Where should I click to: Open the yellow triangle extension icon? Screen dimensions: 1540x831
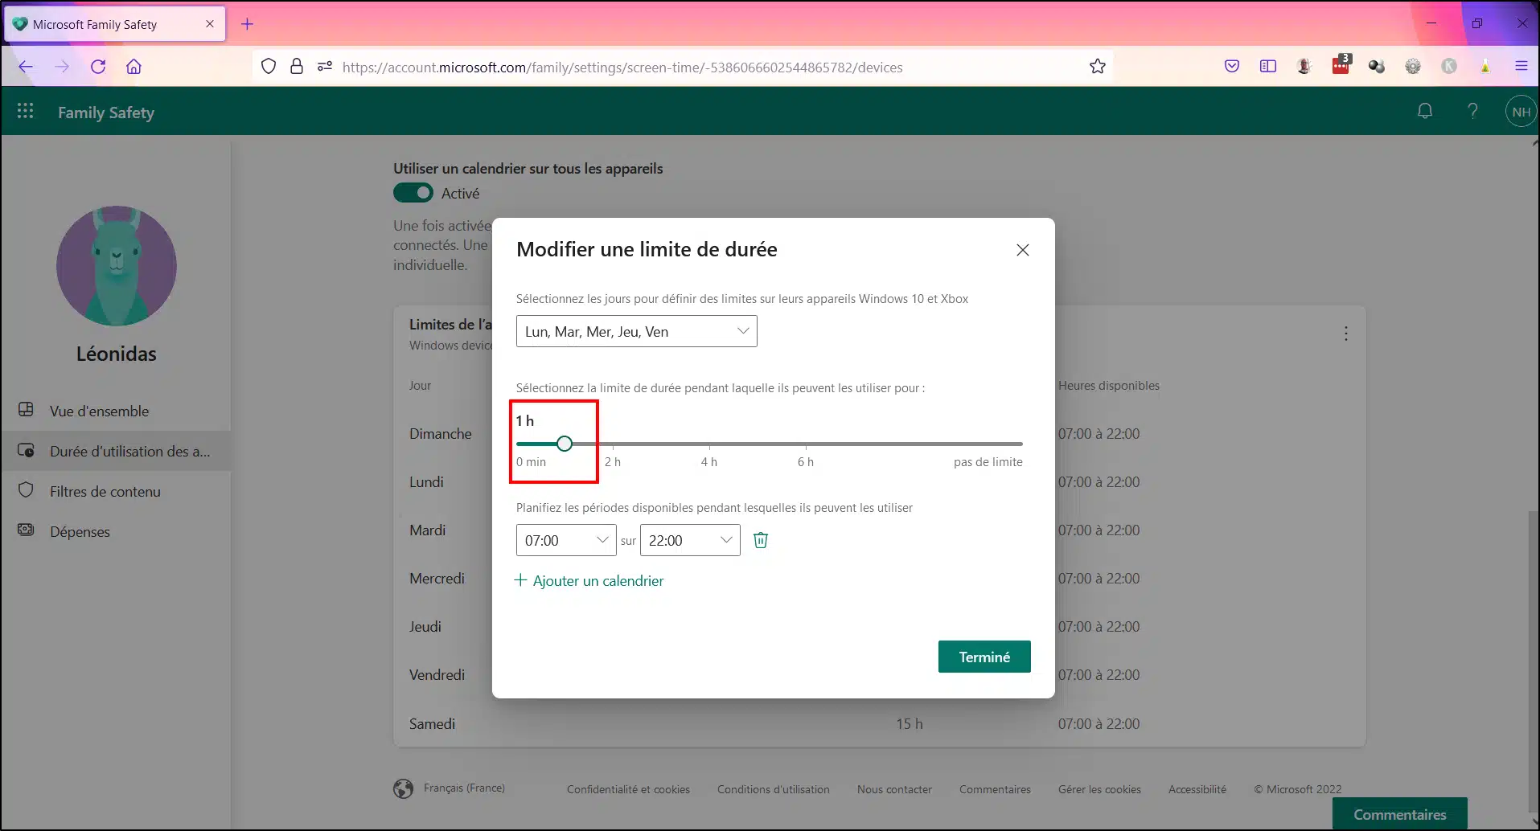(x=1485, y=67)
